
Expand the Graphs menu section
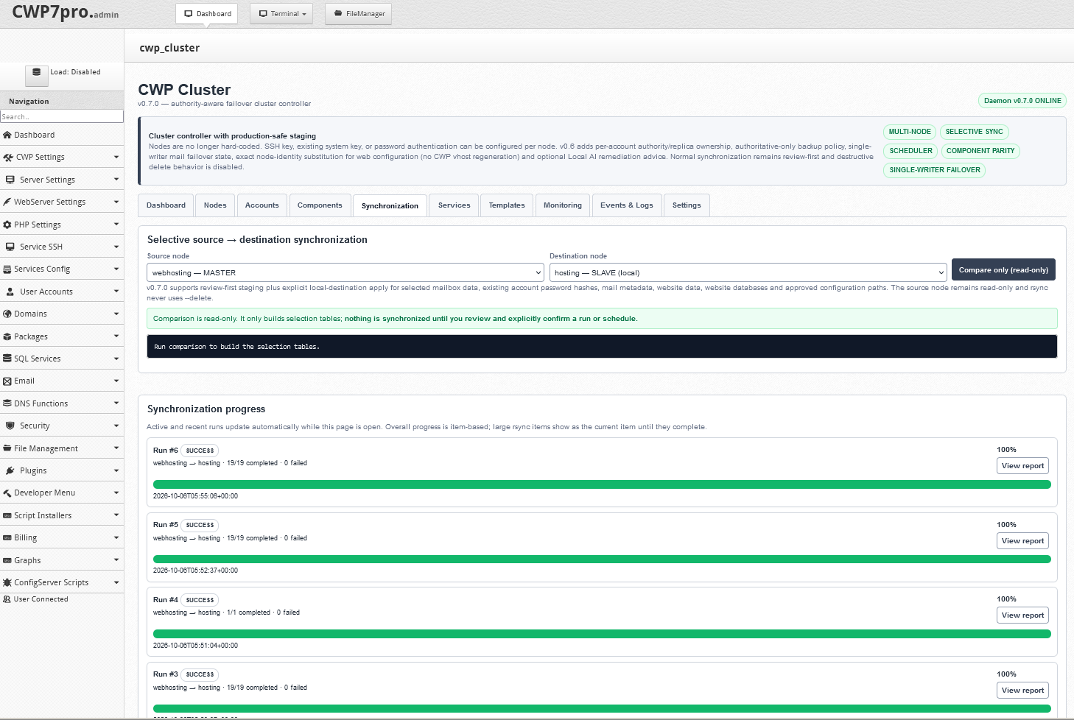coord(62,560)
